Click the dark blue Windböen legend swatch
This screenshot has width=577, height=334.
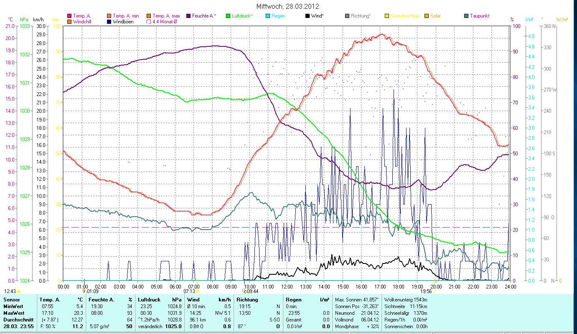(x=109, y=21)
